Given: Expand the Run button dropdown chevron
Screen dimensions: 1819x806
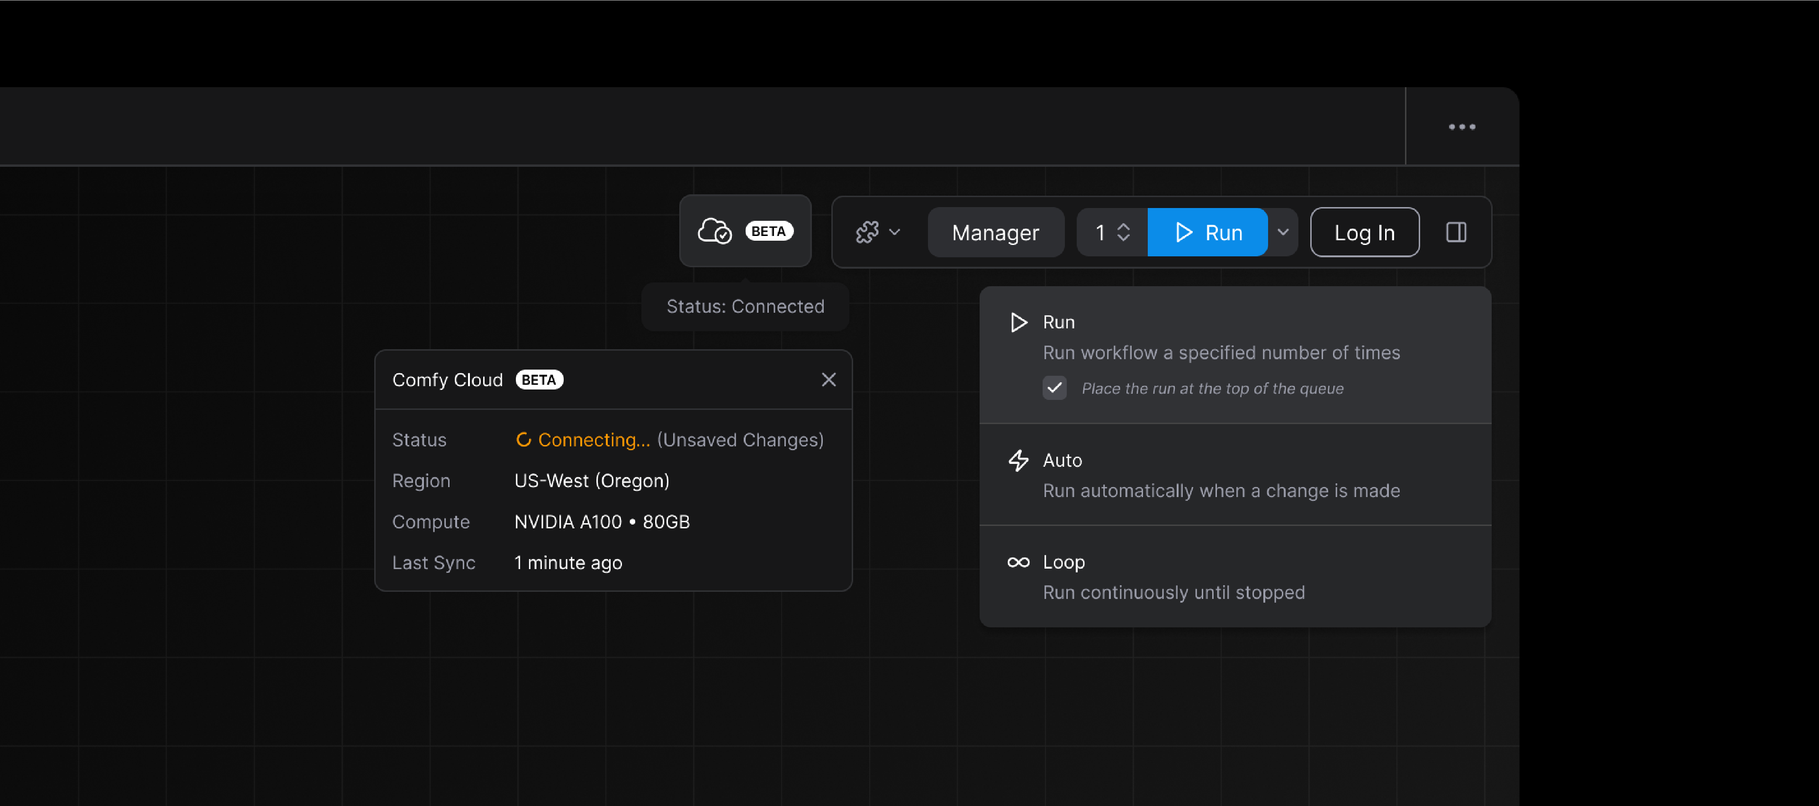Looking at the screenshot, I should pyautogui.click(x=1283, y=232).
